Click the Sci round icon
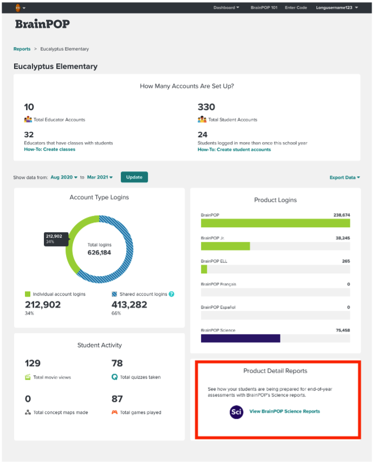The image size is (377, 468). coord(236,412)
